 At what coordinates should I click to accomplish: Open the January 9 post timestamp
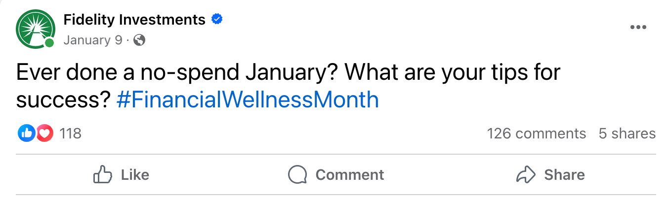point(92,40)
